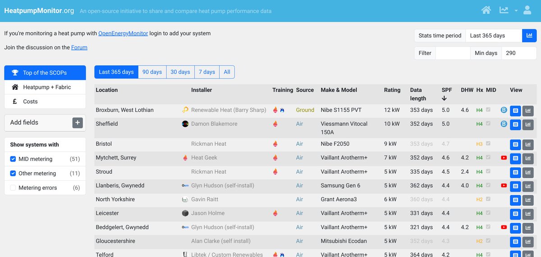The image size is (541, 257).
Task: Sort by Location column header
Action: 107,90
